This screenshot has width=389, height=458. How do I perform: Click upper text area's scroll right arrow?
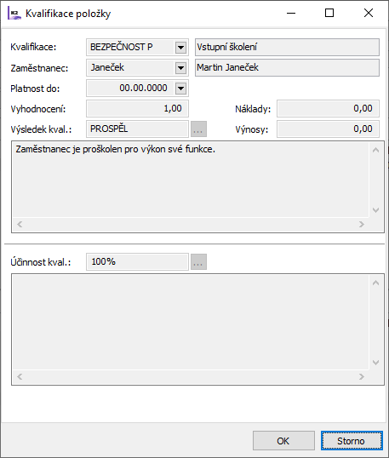pyautogui.click(x=362, y=225)
